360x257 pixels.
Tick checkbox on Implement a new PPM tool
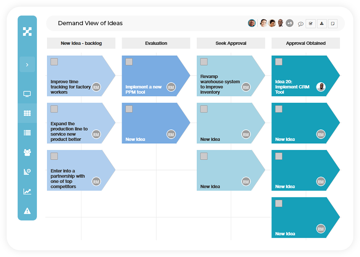tap(129, 62)
